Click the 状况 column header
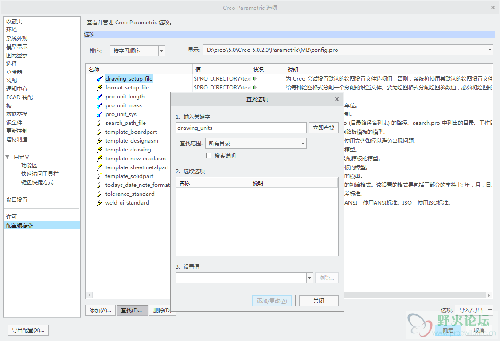 [267, 70]
